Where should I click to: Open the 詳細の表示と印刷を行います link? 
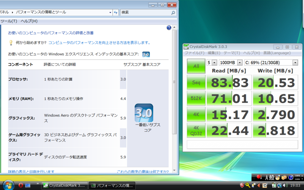(31, 172)
